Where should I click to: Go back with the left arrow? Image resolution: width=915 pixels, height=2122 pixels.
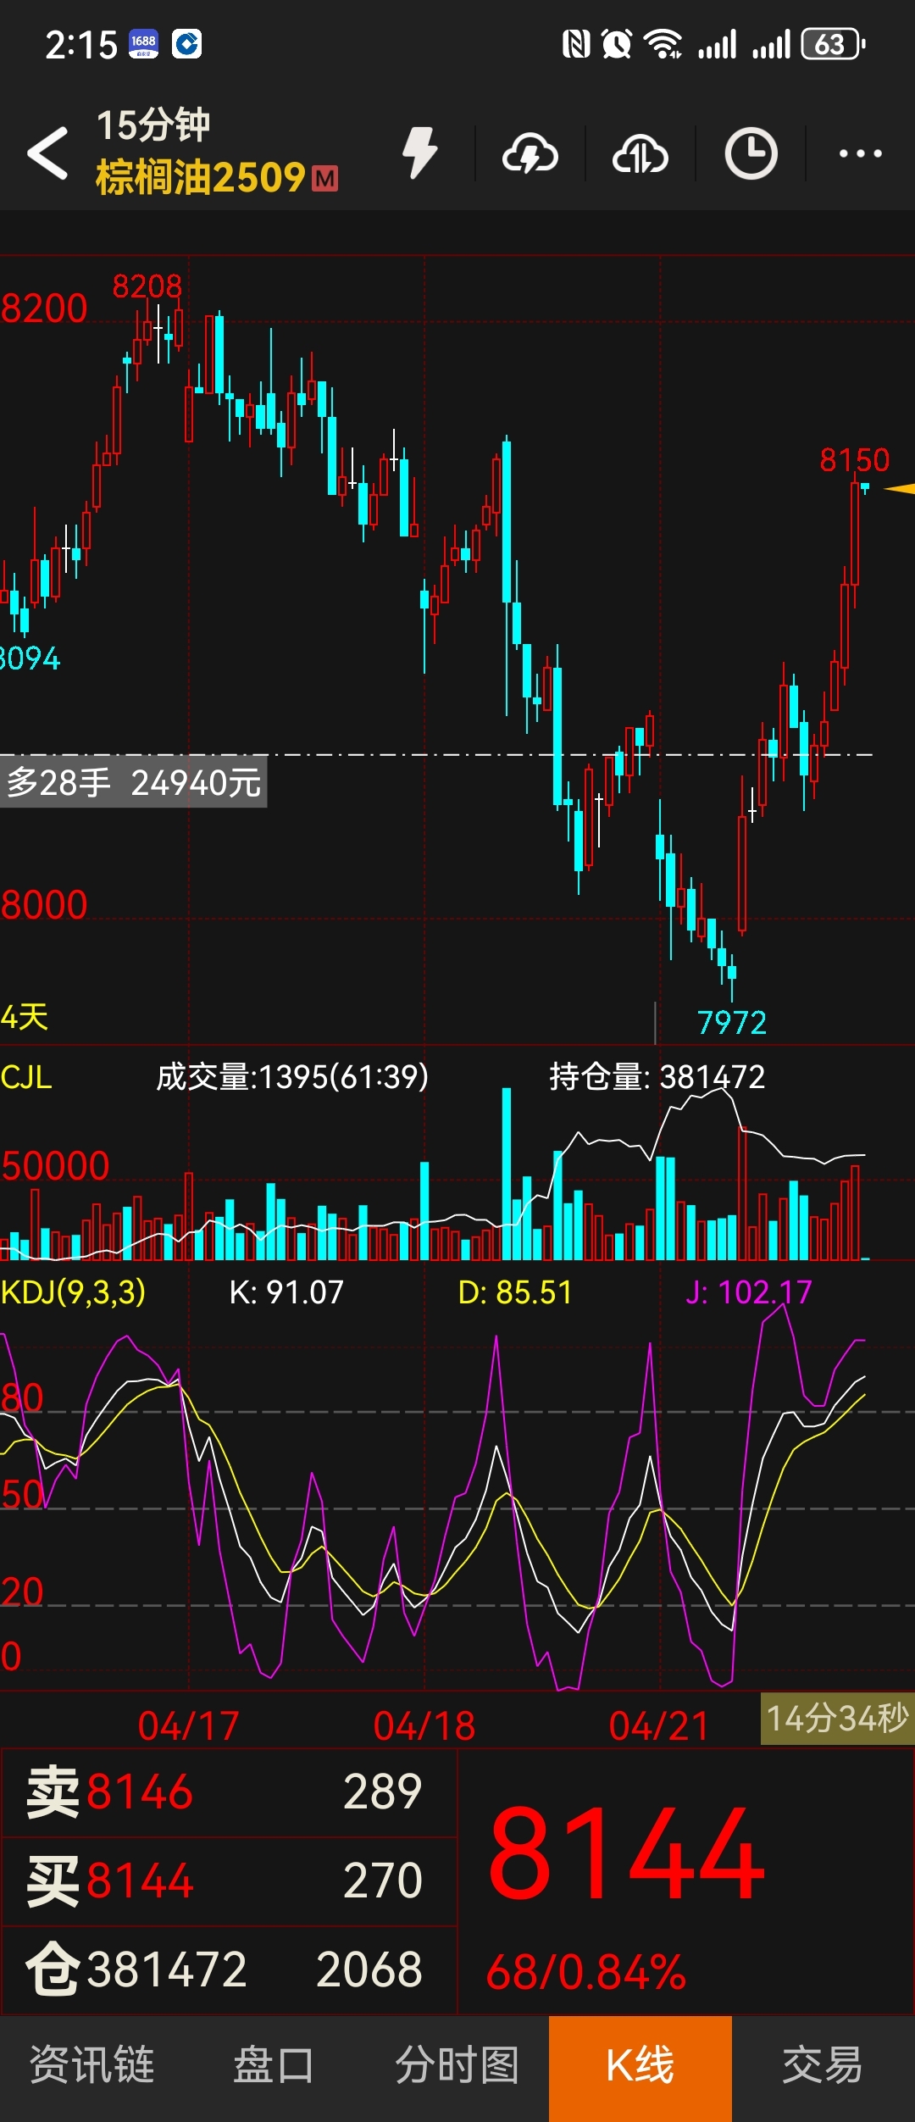pyautogui.click(x=47, y=153)
